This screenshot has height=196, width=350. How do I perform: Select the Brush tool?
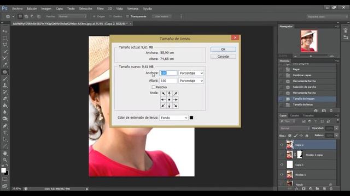coord(5,78)
